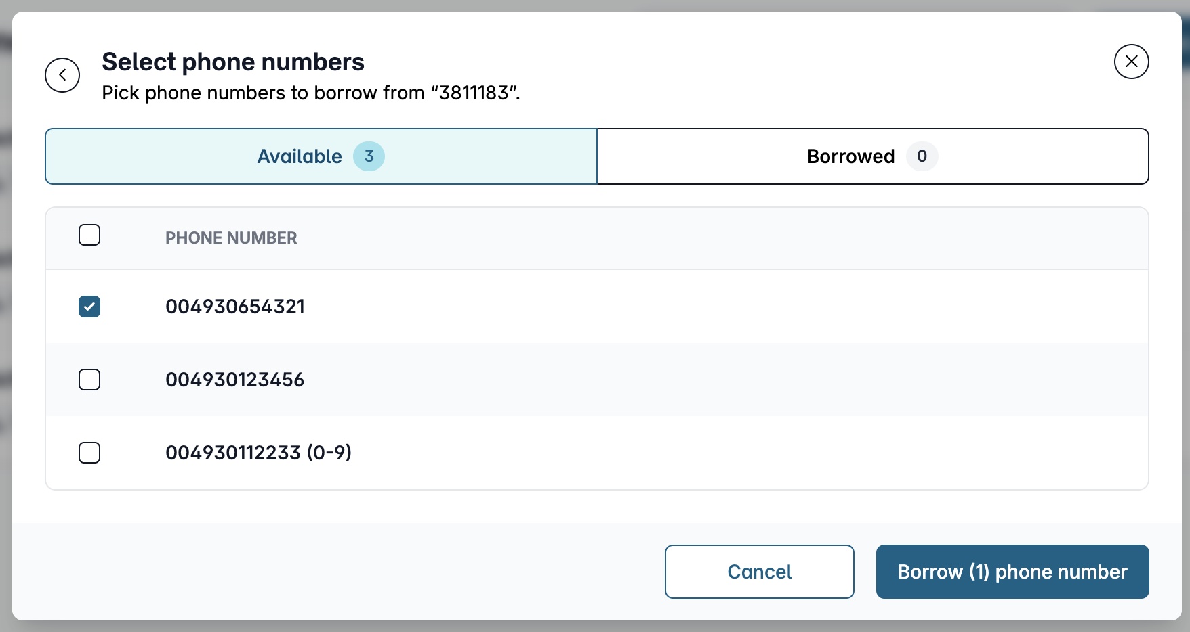The image size is (1190, 632).
Task: Select the 004930654321 number text
Action: pyautogui.click(x=235, y=307)
